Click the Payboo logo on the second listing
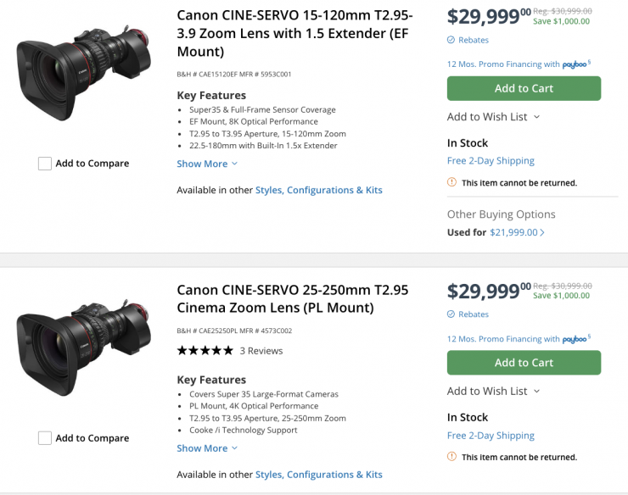The height and width of the screenshot is (495, 628). click(x=575, y=339)
